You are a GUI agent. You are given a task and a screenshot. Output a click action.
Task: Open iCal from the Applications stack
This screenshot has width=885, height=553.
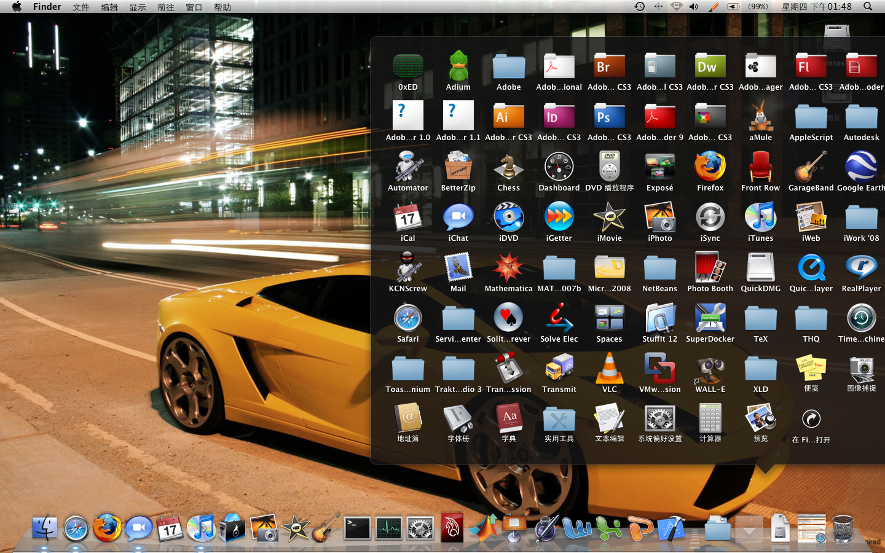point(408,218)
